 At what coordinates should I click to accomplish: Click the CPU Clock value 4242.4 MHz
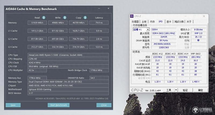coord(68,63)
